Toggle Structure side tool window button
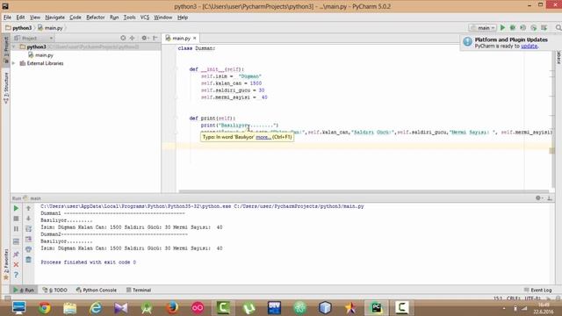 tap(6, 88)
